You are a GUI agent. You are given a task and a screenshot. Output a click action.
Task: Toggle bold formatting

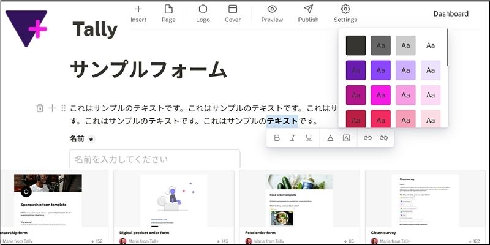point(277,138)
